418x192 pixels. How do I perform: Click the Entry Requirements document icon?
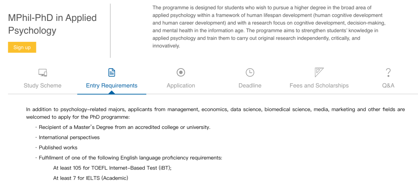pyautogui.click(x=112, y=72)
